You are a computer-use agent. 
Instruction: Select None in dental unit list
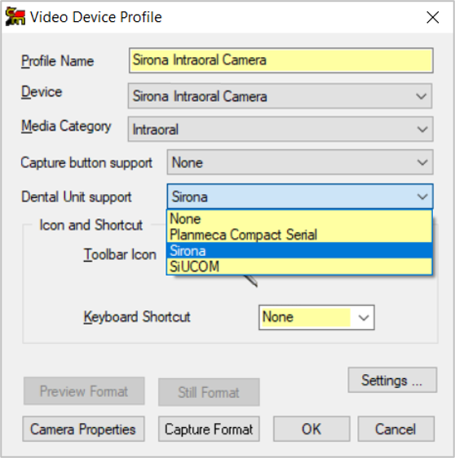[299, 218]
